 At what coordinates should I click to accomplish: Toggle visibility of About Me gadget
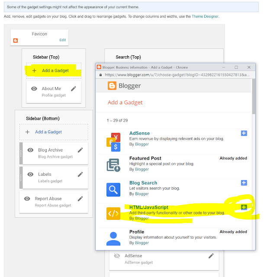tap(34, 88)
